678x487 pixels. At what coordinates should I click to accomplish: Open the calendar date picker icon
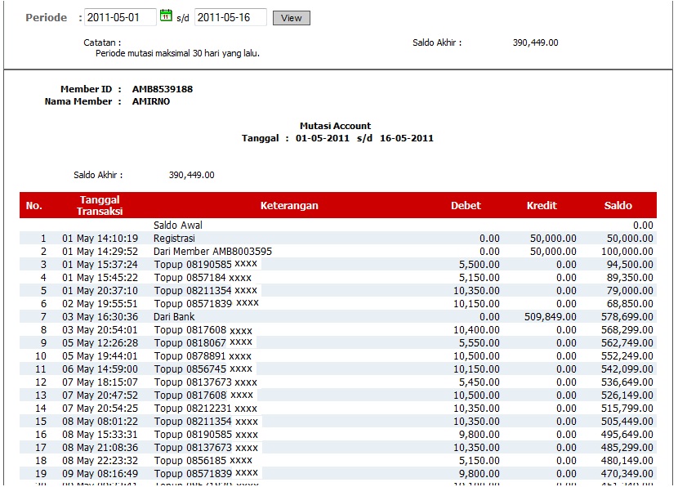166,16
